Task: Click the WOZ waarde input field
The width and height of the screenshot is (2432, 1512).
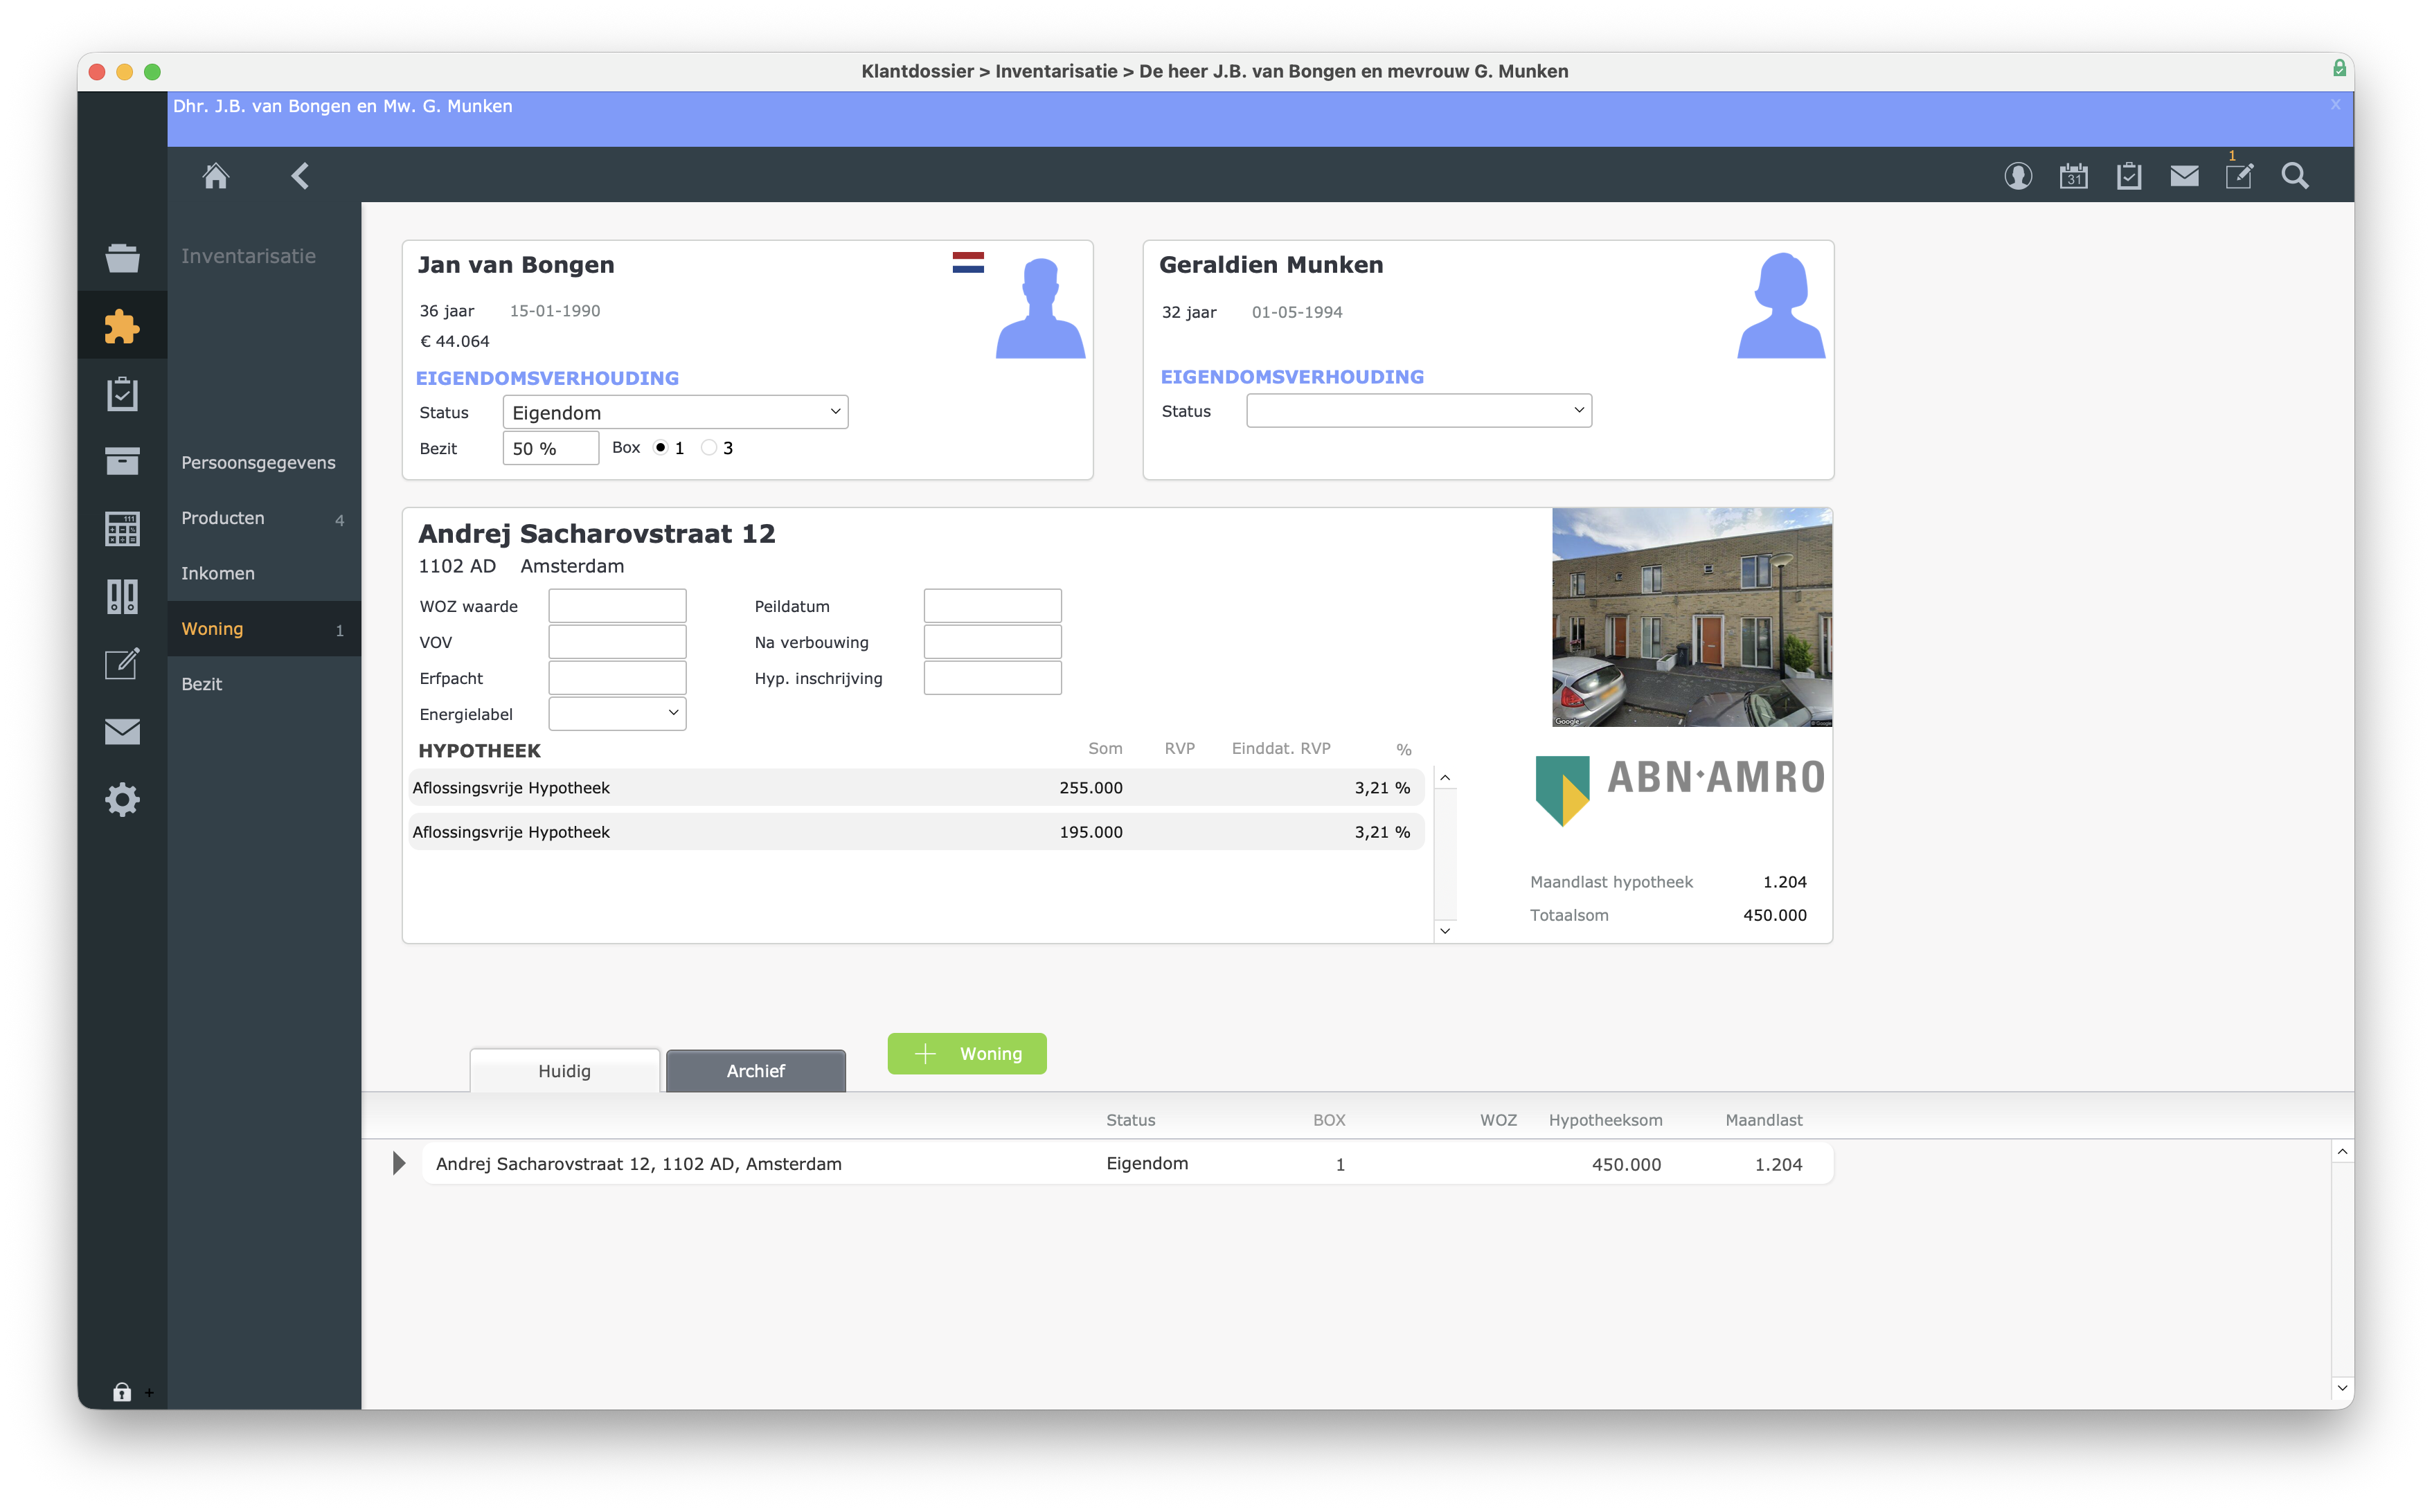Action: click(617, 606)
